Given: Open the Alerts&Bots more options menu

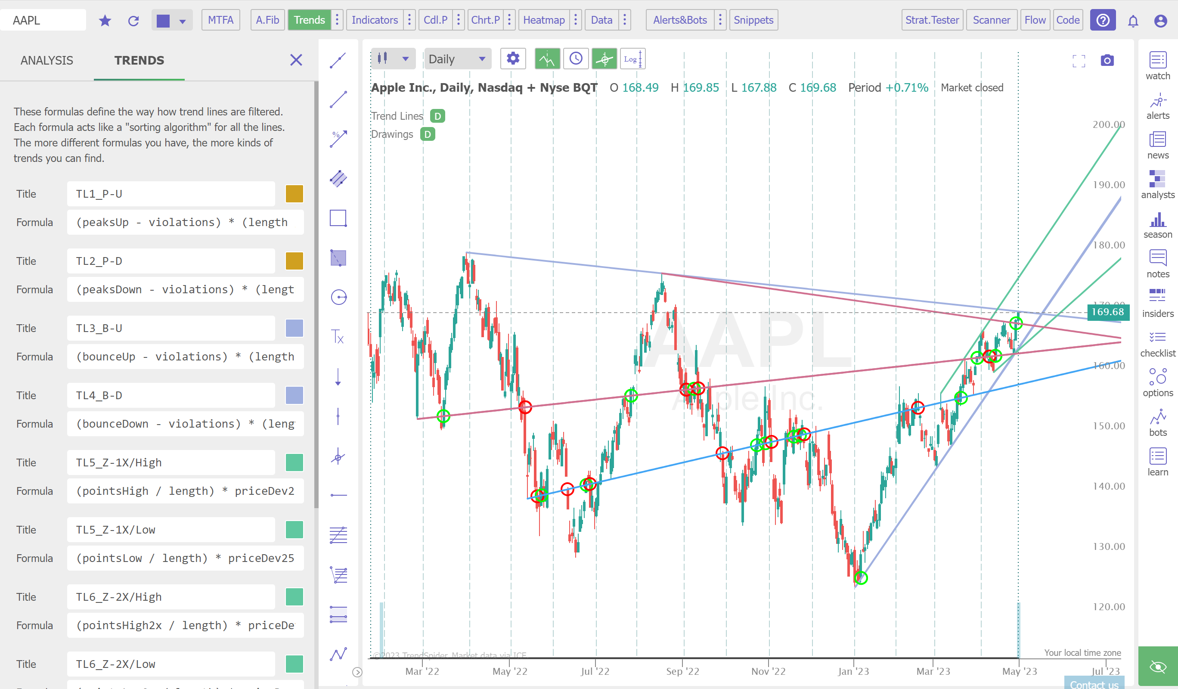Looking at the screenshot, I should pyautogui.click(x=720, y=20).
